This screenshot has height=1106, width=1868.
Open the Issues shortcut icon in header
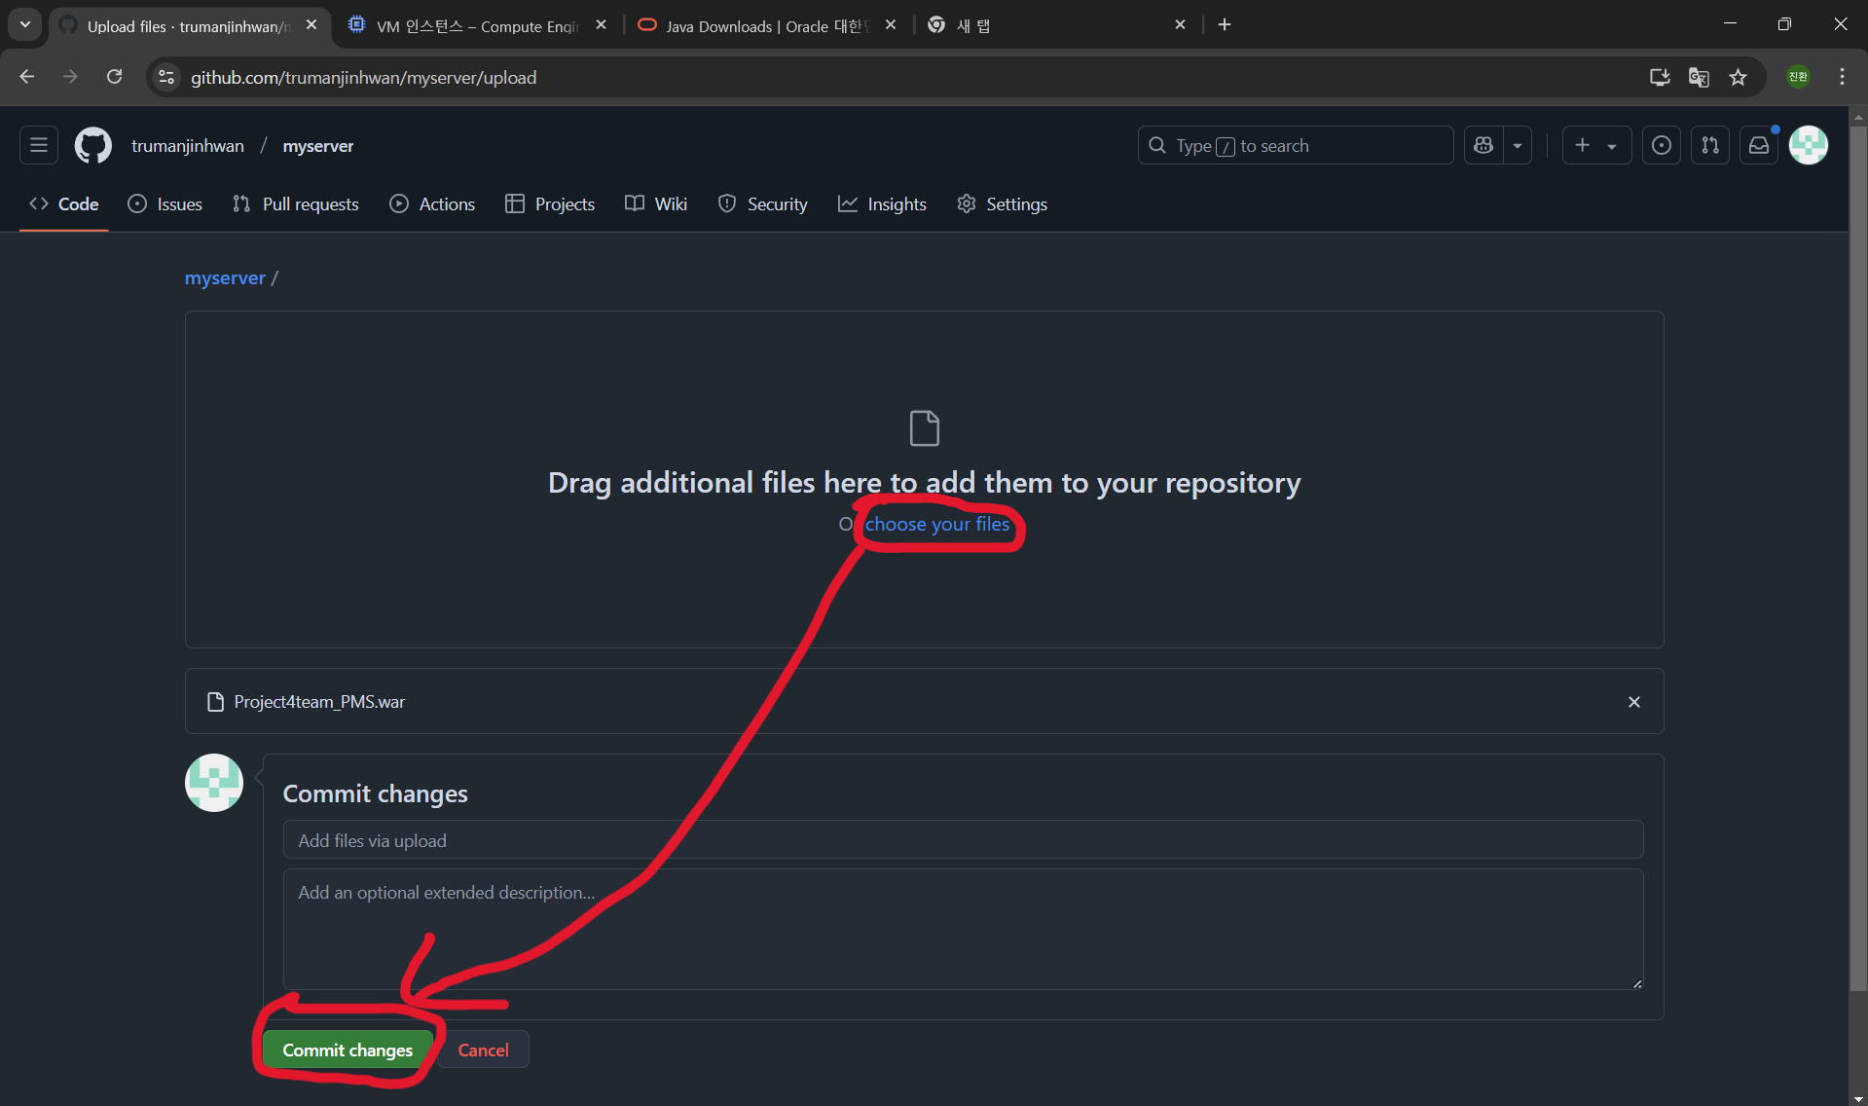coord(1661,146)
